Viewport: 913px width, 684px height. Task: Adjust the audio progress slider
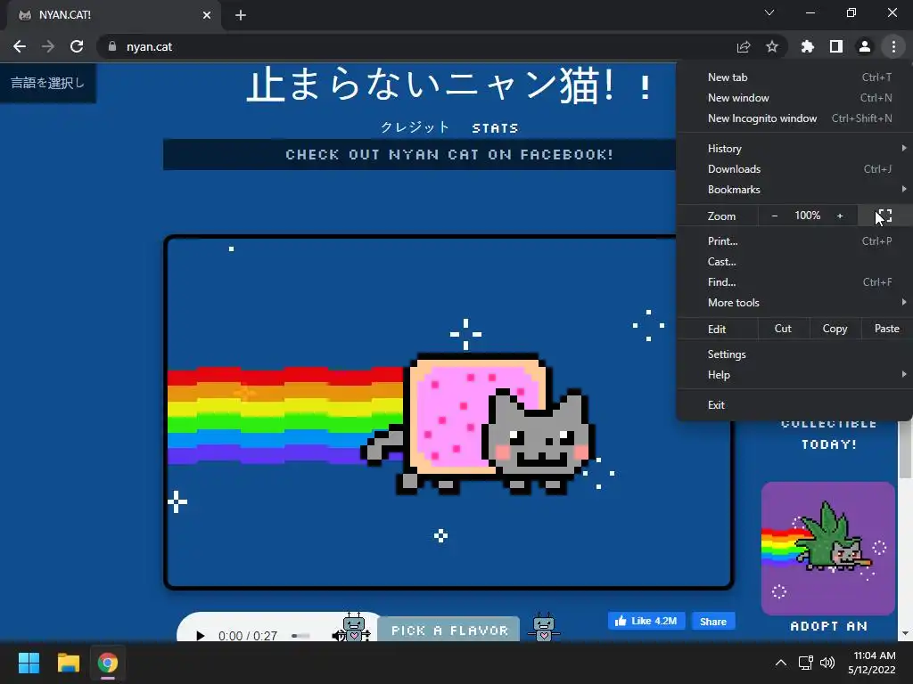click(x=300, y=636)
